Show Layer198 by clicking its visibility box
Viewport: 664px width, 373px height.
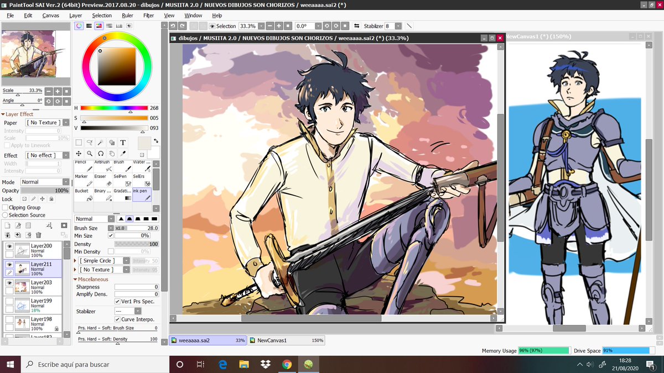(x=9, y=319)
